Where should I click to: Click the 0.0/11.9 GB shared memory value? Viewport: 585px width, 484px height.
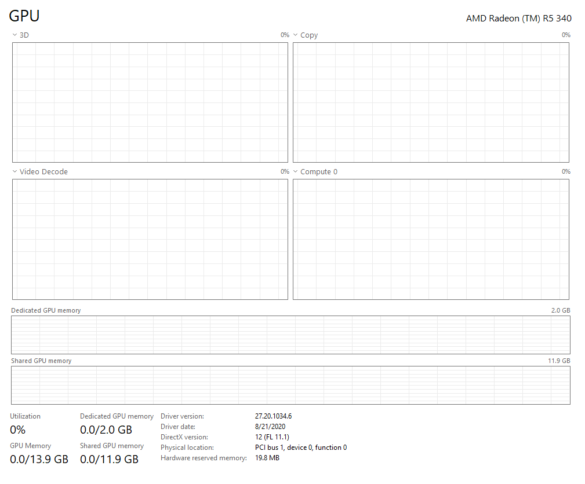coord(109,459)
